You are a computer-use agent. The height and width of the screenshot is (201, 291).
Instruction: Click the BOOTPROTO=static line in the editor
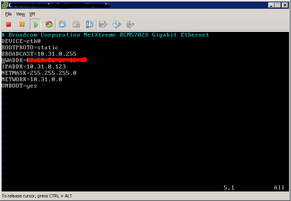(x=30, y=47)
